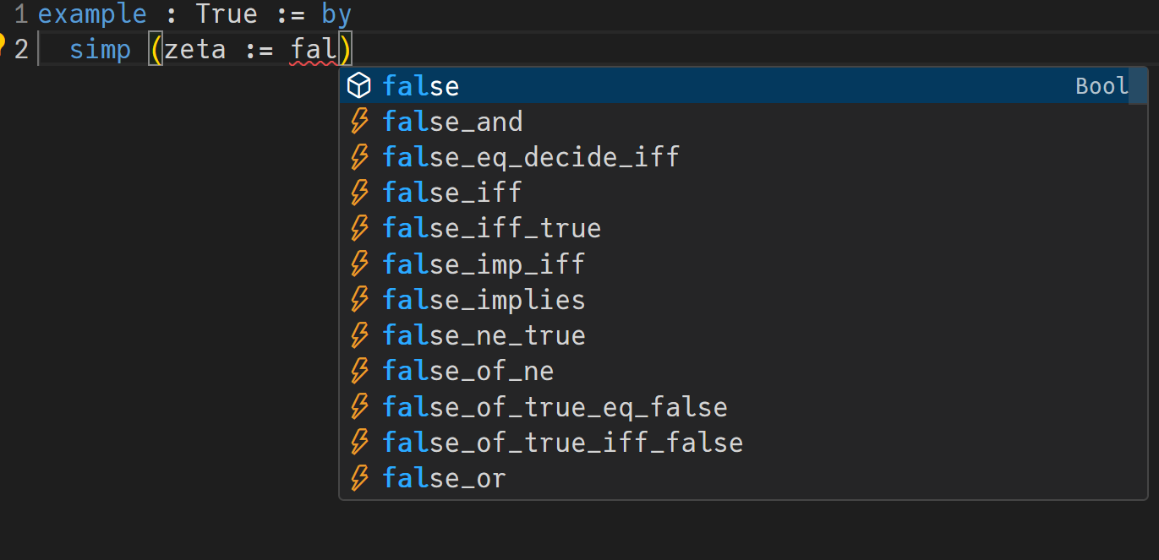Click line number 1 in the gutter
This screenshot has width=1159, height=560.
pyautogui.click(x=20, y=14)
